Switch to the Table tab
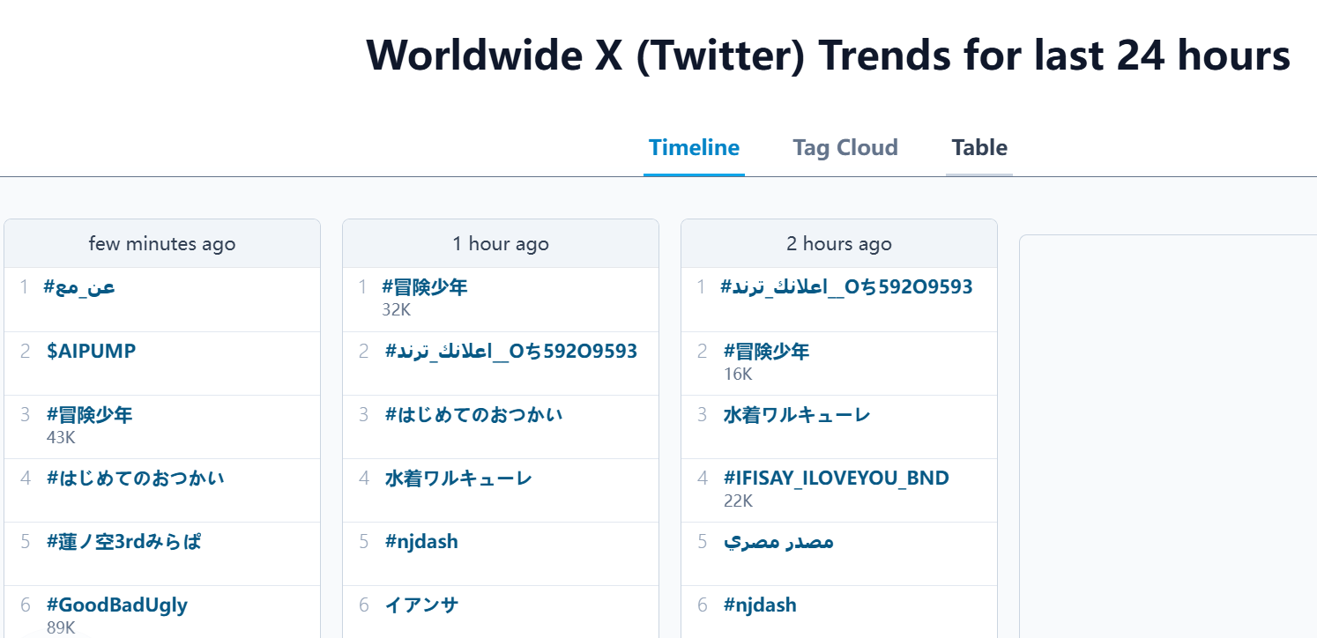Screen dimensions: 1317x638 click(978, 147)
